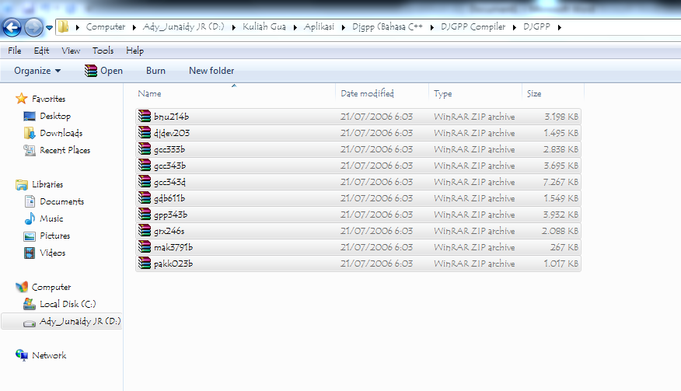Select file name mak3791b

click(x=173, y=247)
